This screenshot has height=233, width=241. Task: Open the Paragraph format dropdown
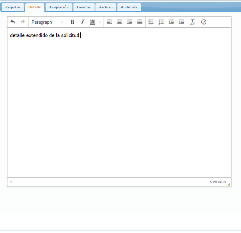coord(47,22)
